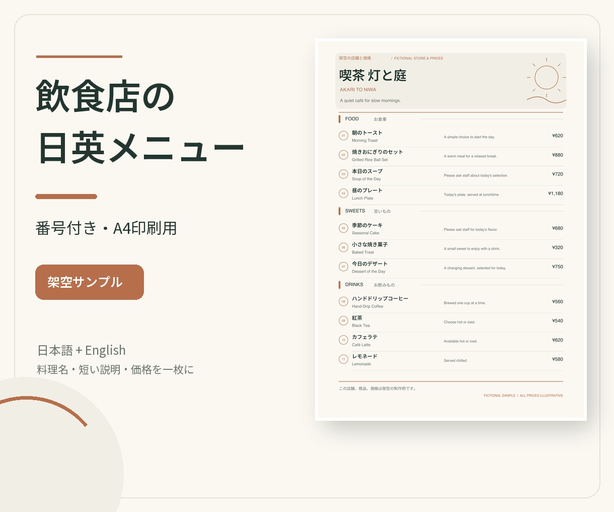
Task: Select the 本日のスープ item name
Action: 367,171
